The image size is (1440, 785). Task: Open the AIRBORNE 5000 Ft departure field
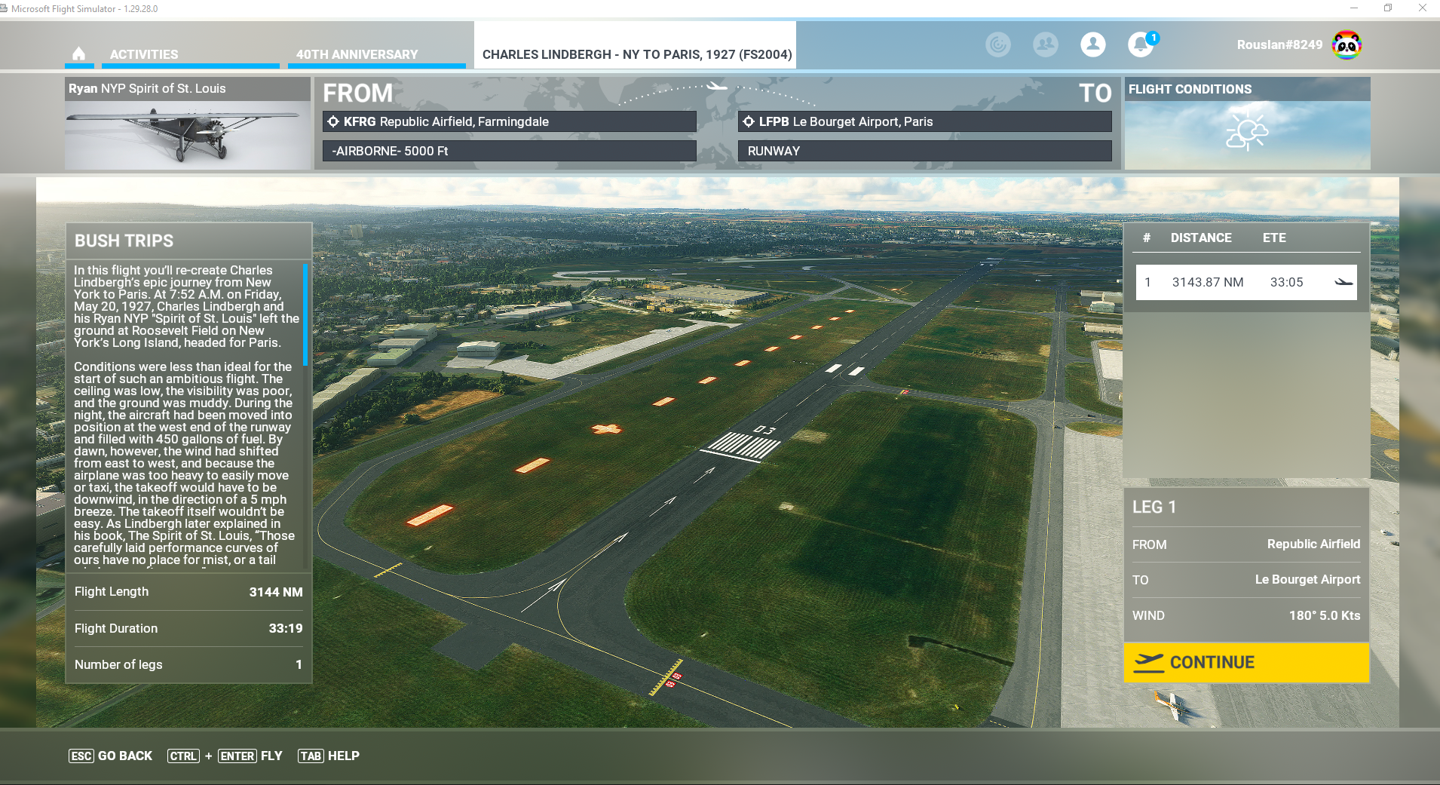click(x=510, y=151)
